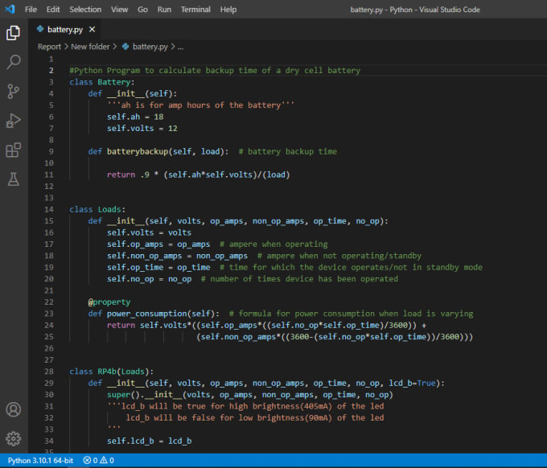Open the Help menu
Screen dimensions: 547x468
click(x=228, y=10)
